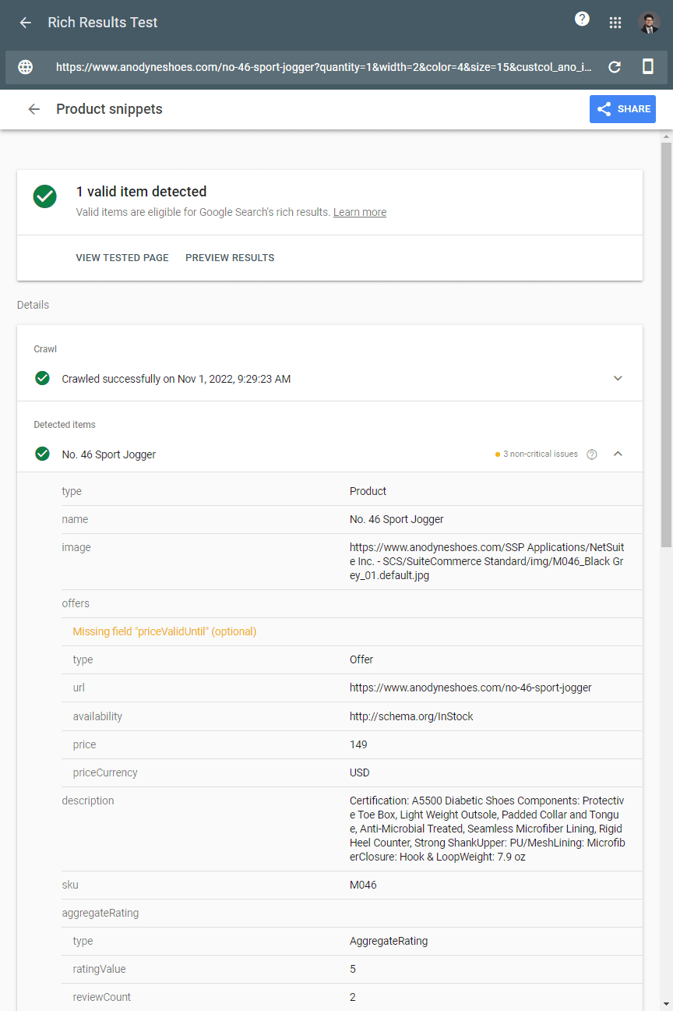Click the scrollbar down arrow

pos(666,1004)
